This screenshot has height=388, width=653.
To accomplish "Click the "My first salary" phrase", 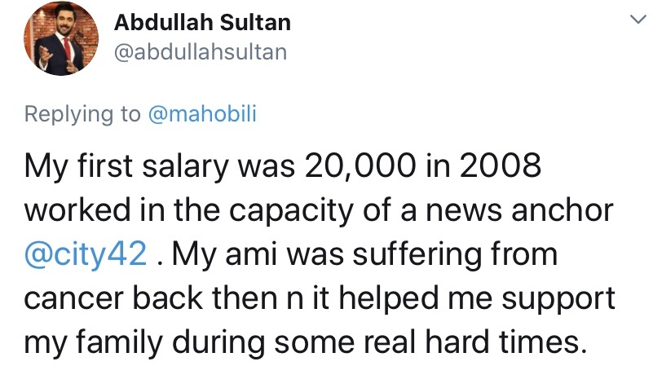I will pos(126,166).
